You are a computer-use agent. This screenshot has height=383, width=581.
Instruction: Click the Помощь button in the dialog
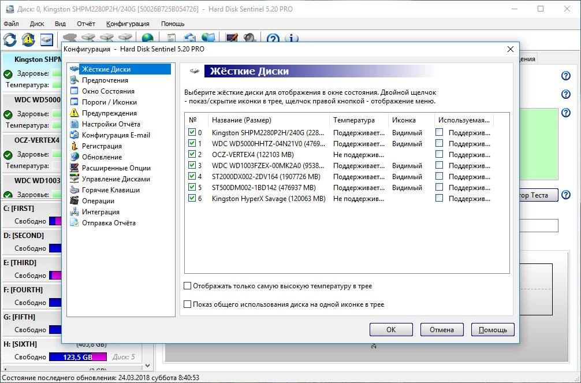(493, 330)
